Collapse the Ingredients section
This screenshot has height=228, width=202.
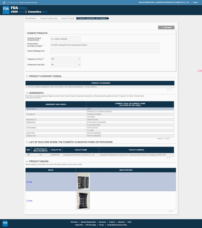click(x=27, y=93)
